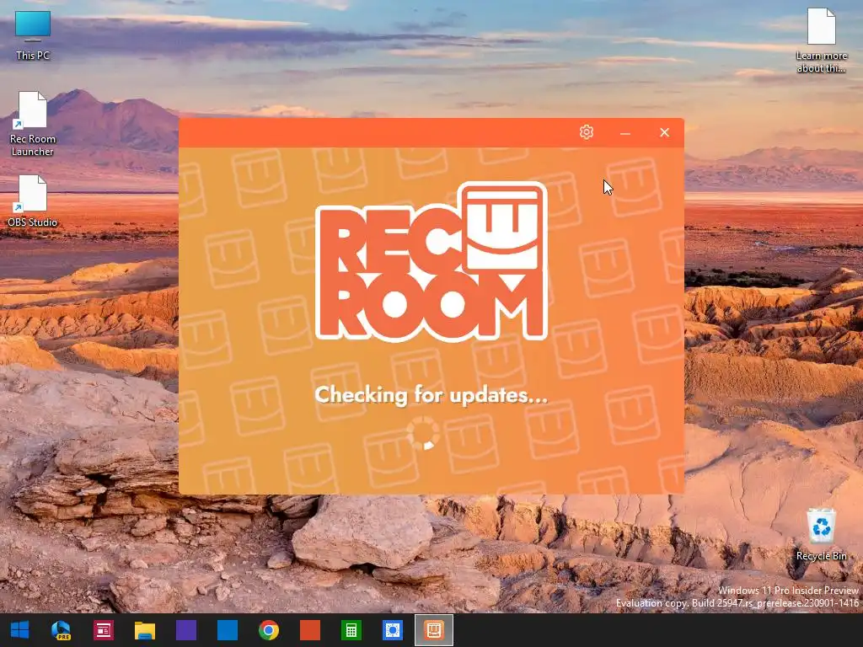
Task: Select the Recycle Bin desktop icon
Action: click(x=821, y=534)
